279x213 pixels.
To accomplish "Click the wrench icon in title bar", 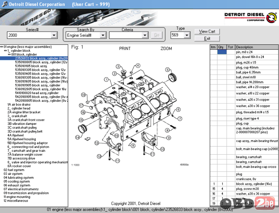I will (x=4, y=4).
